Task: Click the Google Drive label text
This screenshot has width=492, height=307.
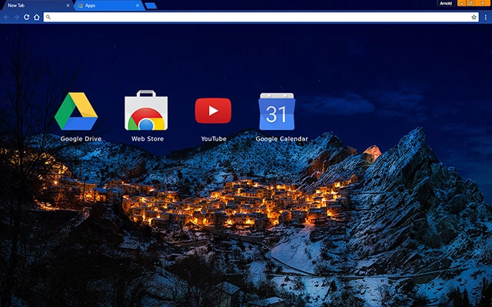Action: (x=81, y=139)
